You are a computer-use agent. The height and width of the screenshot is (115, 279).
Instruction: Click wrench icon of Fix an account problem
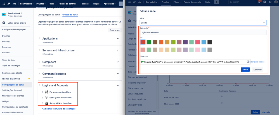[x=47, y=92]
